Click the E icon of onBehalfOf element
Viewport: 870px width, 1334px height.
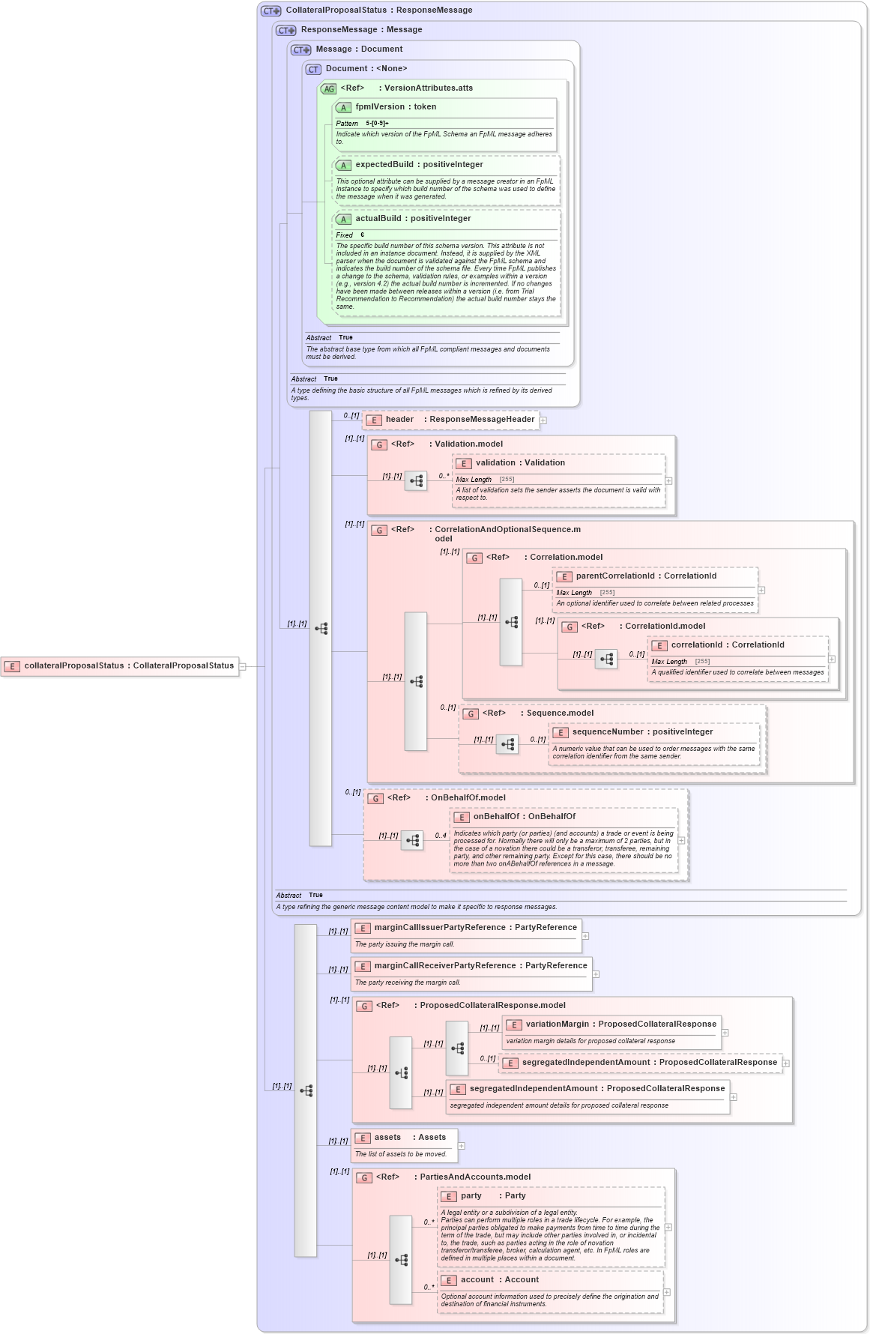click(x=462, y=818)
